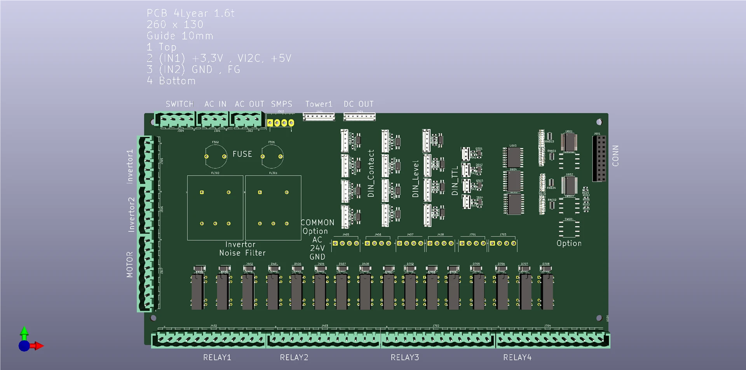Select pin header J701

pyautogui.click(x=472, y=243)
